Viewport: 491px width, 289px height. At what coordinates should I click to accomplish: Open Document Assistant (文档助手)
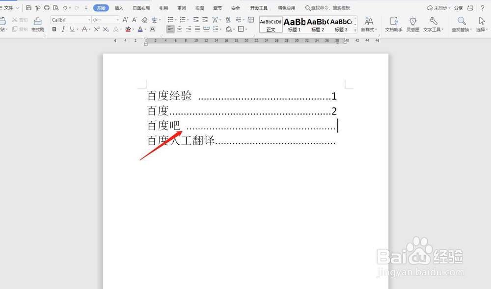point(394,25)
